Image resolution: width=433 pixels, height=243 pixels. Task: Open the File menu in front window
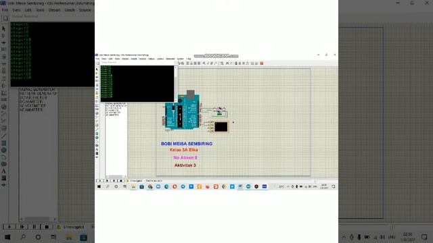pyautogui.click(x=97, y=59)
